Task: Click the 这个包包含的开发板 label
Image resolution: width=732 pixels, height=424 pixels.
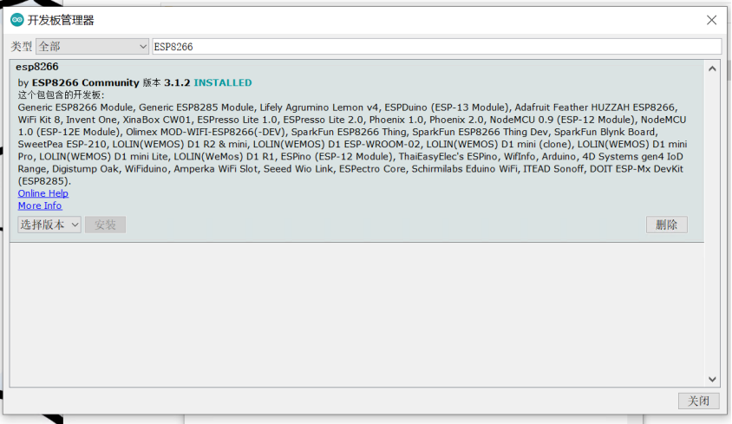Action: (x=62, y=95)
